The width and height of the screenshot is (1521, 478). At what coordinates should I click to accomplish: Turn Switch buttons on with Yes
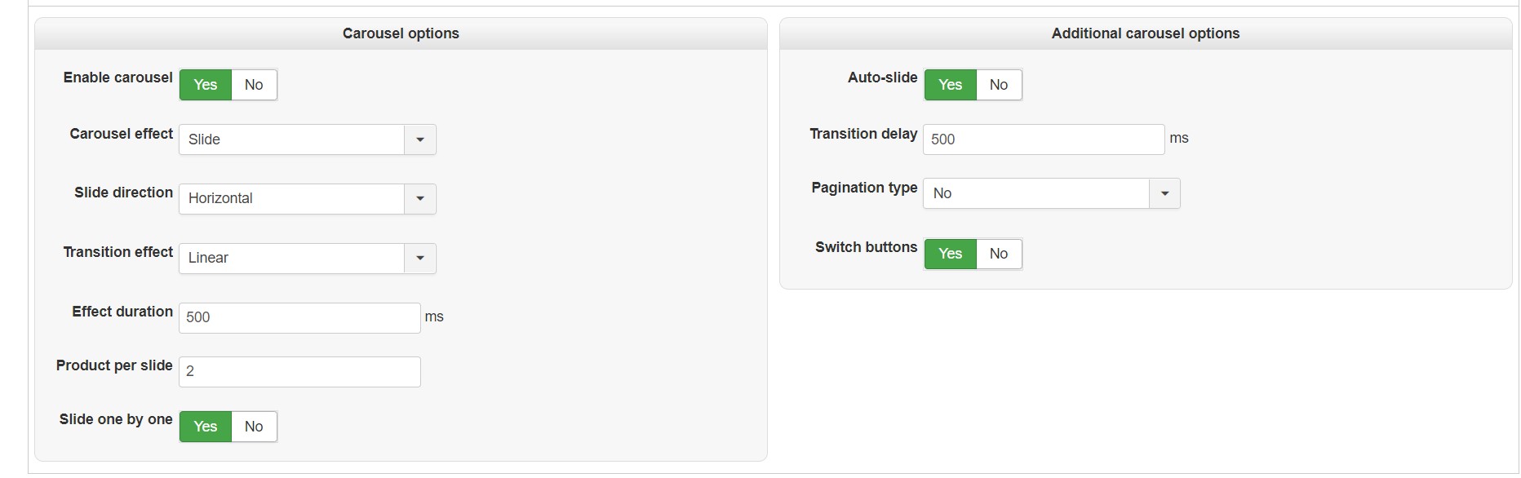(950, 254)
